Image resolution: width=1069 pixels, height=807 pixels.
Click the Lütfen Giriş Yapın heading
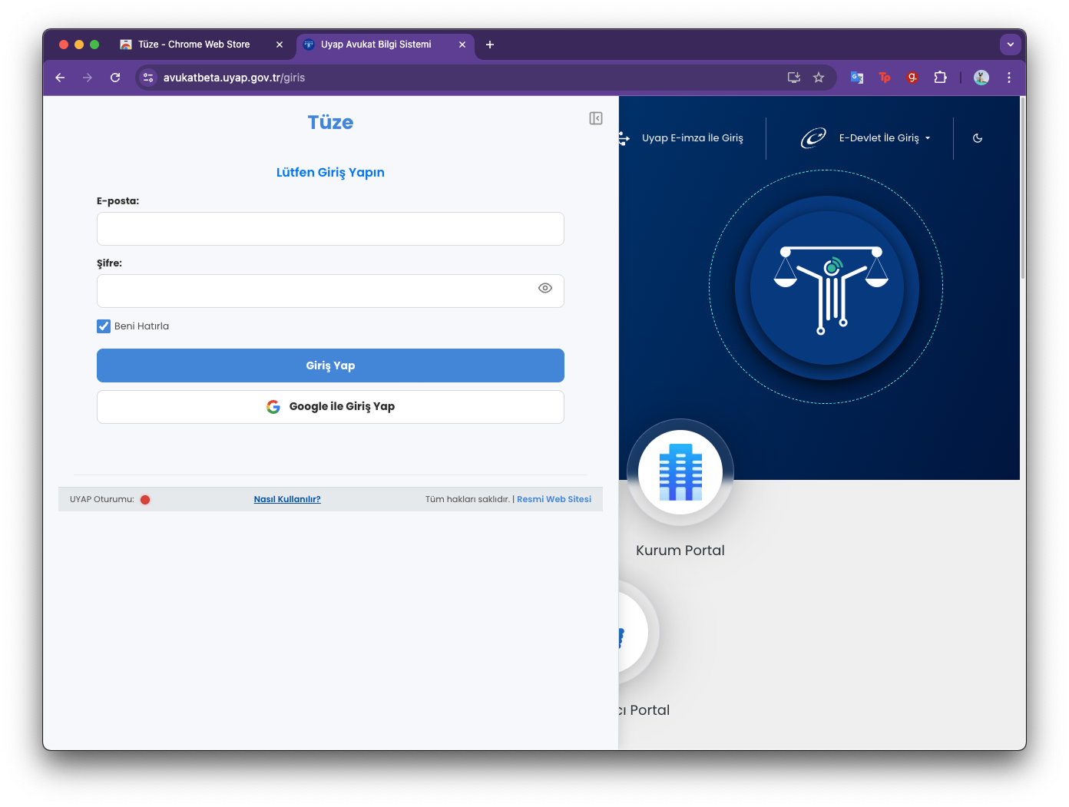(x=330, y=173)
